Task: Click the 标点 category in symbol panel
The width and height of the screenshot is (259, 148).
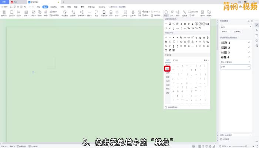Action: click(168, 69)
